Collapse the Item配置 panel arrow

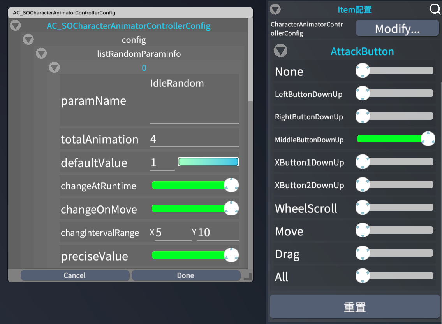275,9
